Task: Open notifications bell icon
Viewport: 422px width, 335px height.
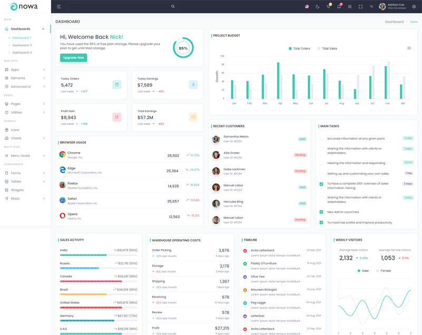Action: pos(339,7)
